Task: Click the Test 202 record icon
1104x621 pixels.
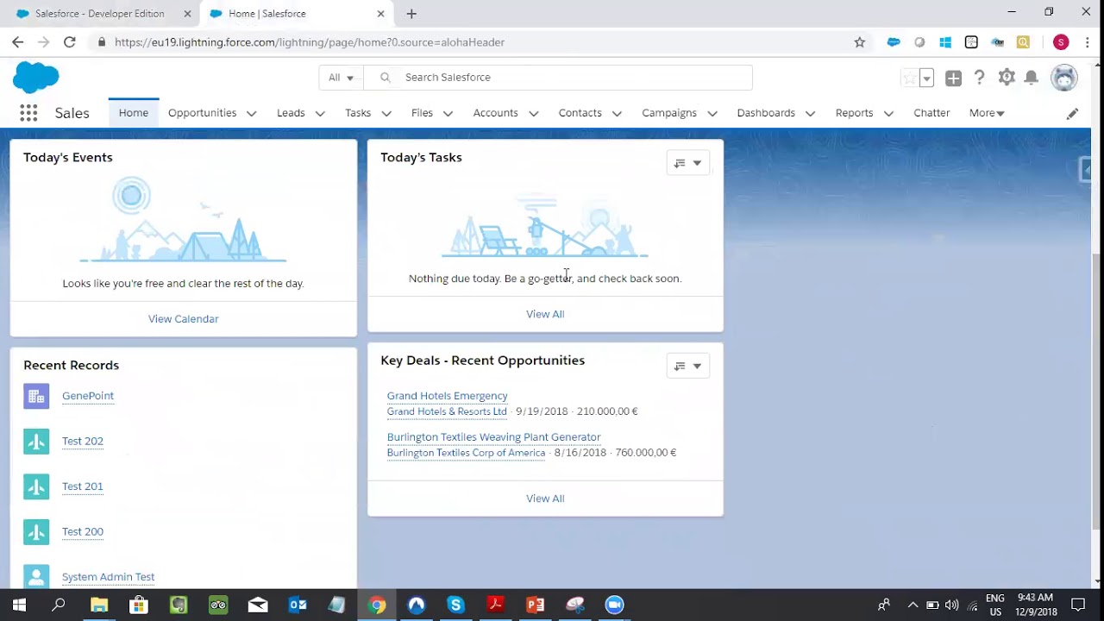Action: point(36,442)
